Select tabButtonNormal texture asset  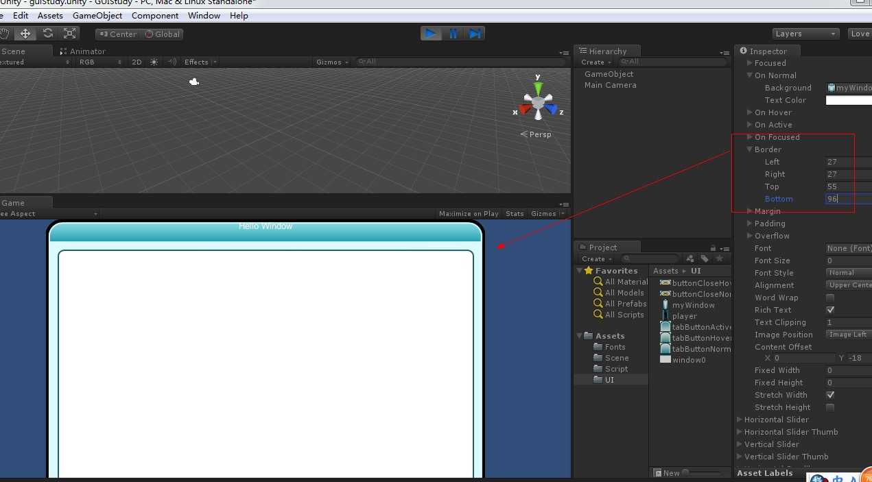(x=696, y=349)
